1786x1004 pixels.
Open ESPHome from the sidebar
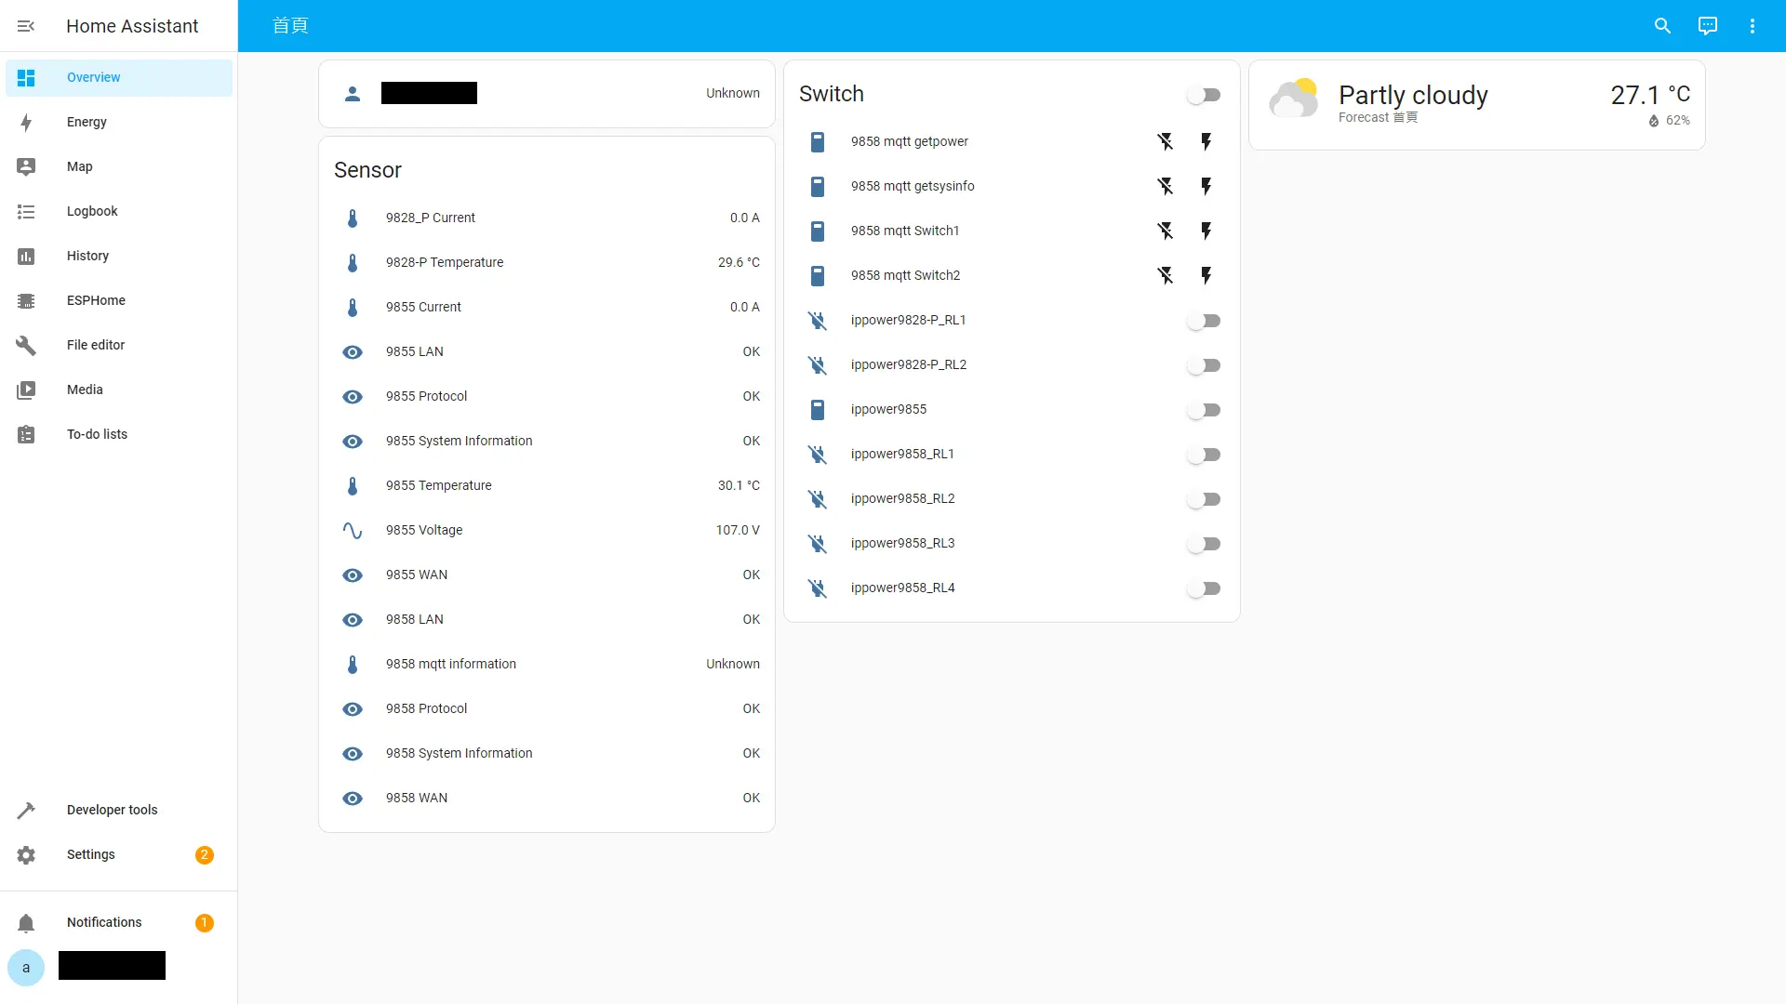pos(96,300)
